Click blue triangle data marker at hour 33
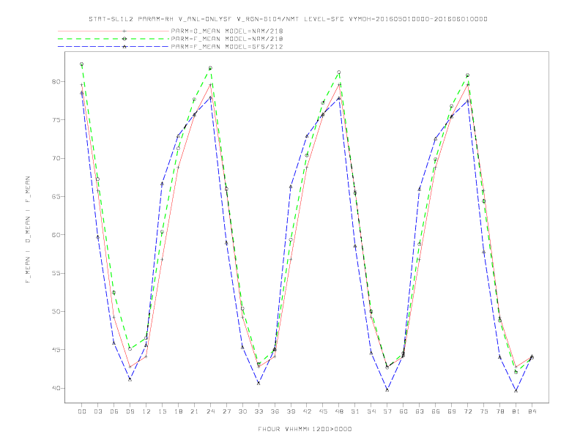580x448 pixels. pyautogui.click(x=259, y=383)
